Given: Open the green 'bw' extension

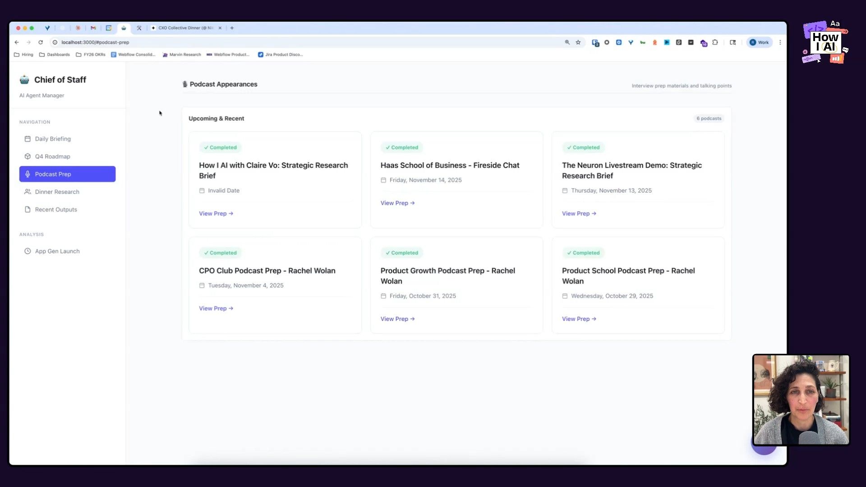Looking at the screenshot, I should coord(643,42).
